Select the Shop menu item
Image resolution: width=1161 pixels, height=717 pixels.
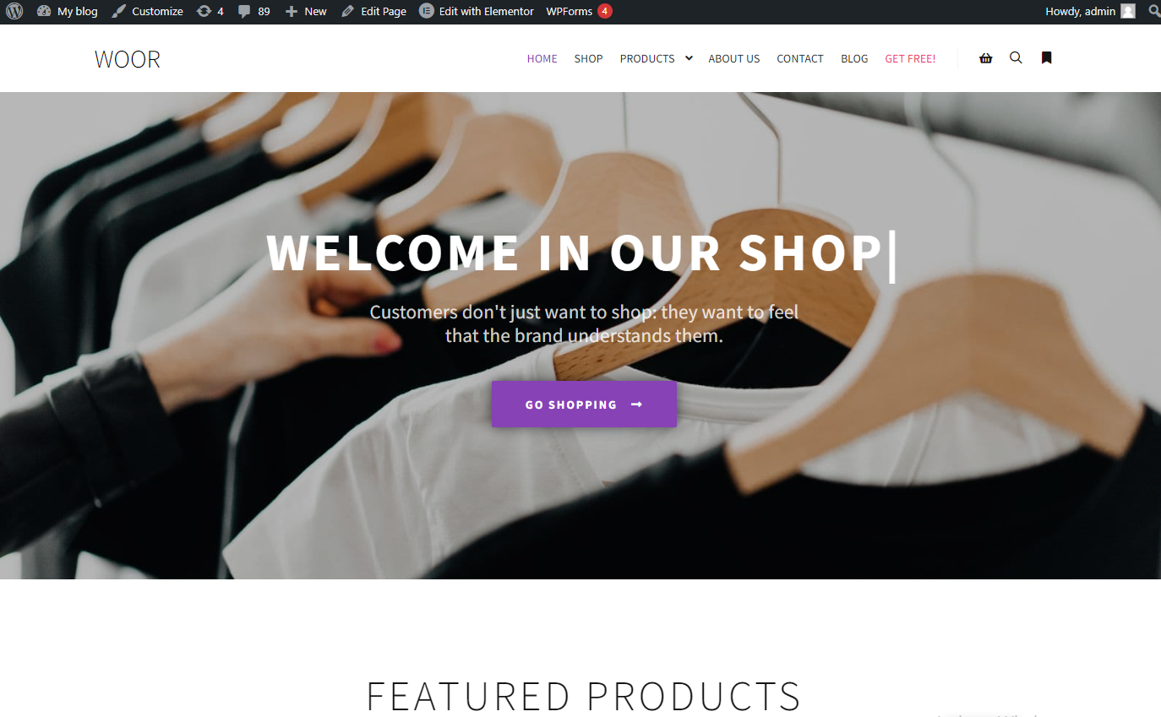[588, 58]
